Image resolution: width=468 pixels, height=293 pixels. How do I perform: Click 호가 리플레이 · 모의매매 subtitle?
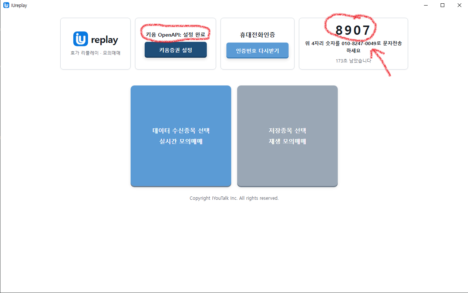(x=95, y=53)
